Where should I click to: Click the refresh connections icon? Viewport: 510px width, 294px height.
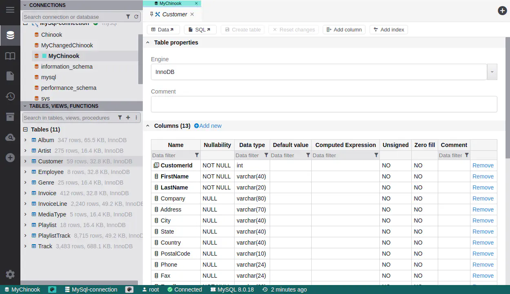pos(136,17)
